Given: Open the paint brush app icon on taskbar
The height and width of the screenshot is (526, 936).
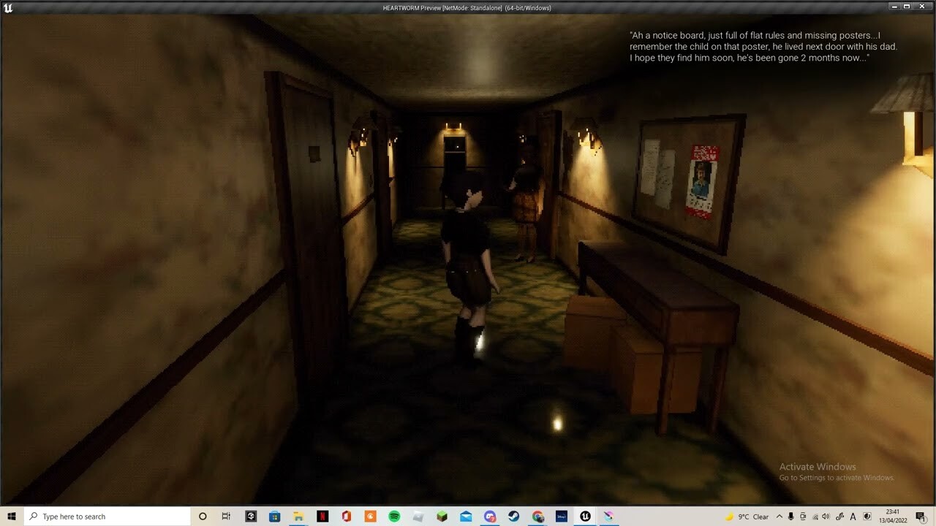Looking at the screenshot, I should point(608,517).
